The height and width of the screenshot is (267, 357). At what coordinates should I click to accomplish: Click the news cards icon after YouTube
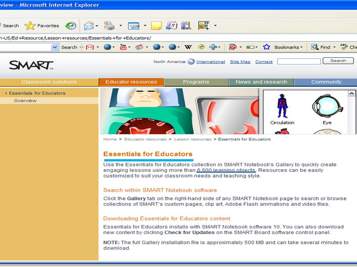click(x=139, y=47)
